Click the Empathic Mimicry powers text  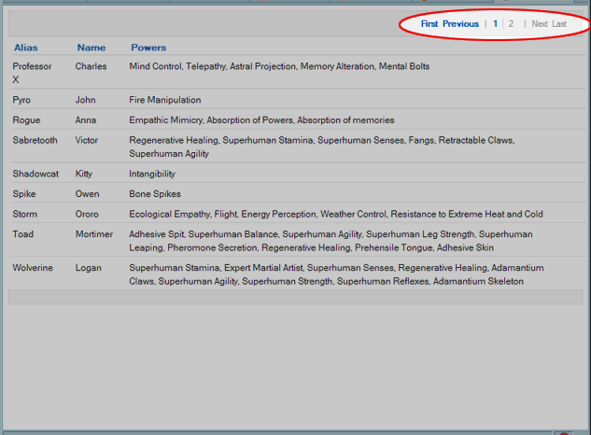coord(261,120)
